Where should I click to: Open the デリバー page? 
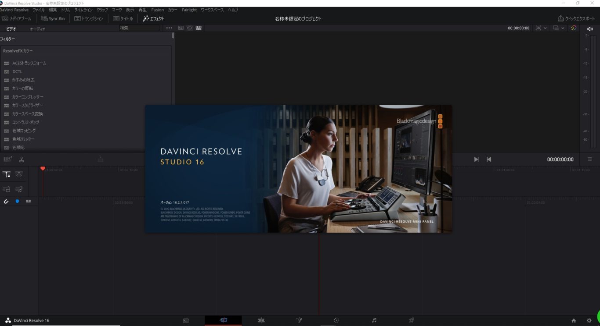tap(412, 320)
